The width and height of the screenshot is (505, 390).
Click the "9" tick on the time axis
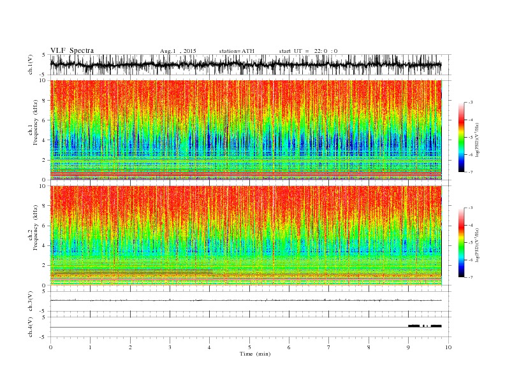tap(408, 347)
